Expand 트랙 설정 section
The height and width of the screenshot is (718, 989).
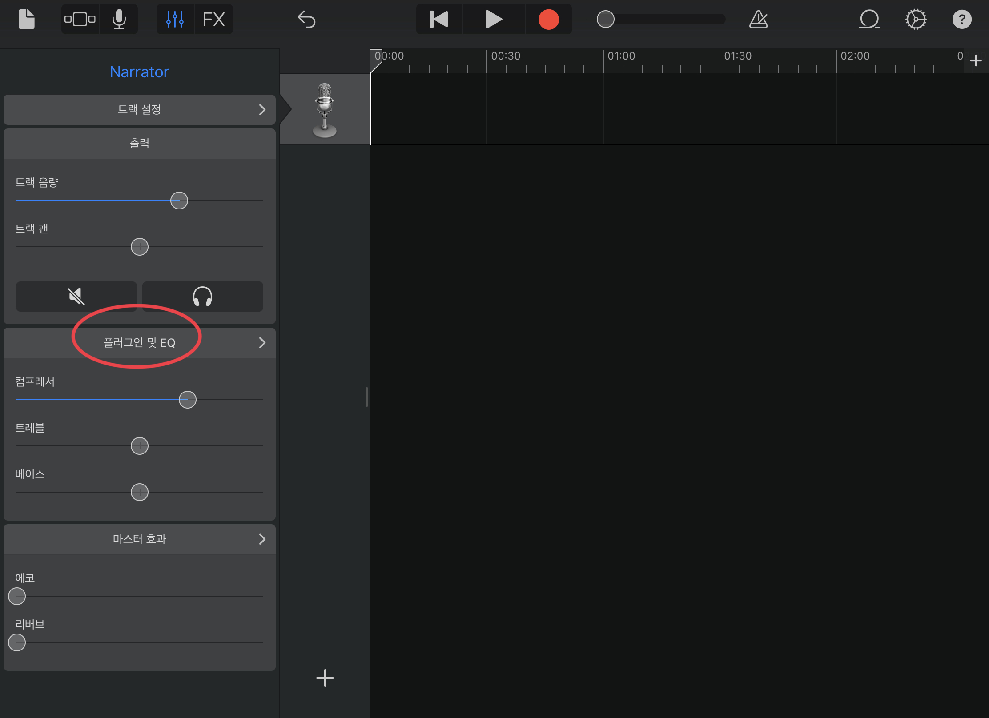139,110
